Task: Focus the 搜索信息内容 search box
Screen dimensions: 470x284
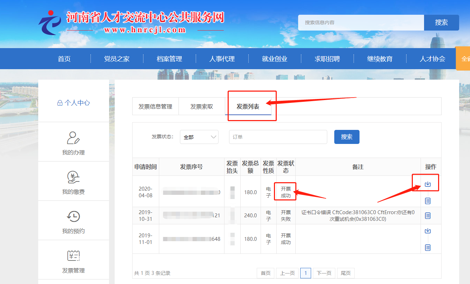Action: pyautogui.click(x=361, y=22)
